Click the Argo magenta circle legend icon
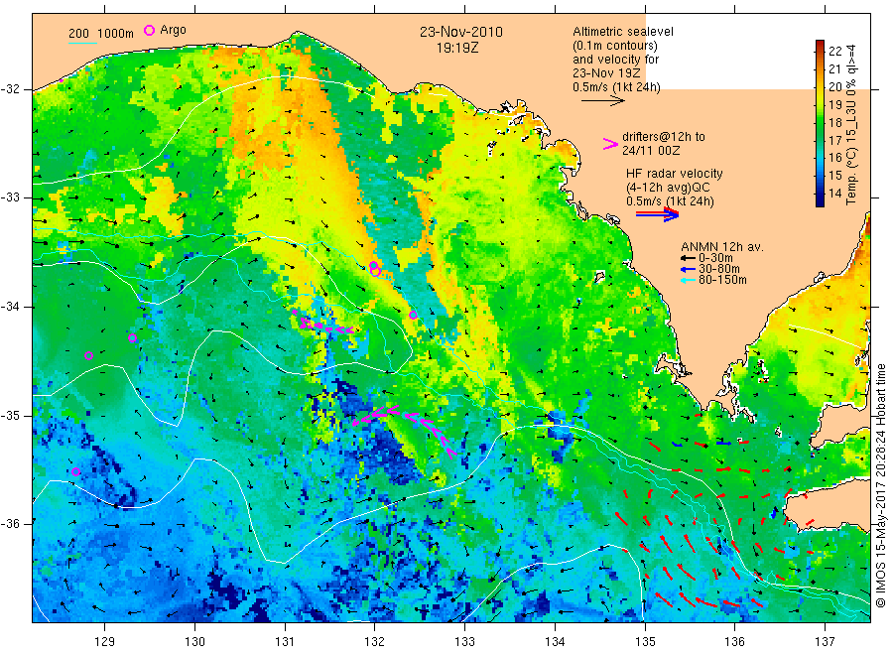Viewport: 893px width, 655px height. (x=149, y=30)
